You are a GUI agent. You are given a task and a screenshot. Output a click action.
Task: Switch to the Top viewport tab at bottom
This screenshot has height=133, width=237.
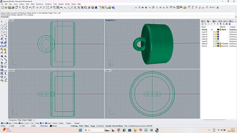(20, 120)
